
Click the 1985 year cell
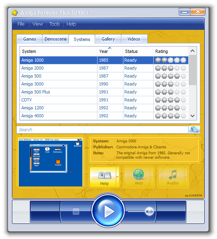point(110,60)
